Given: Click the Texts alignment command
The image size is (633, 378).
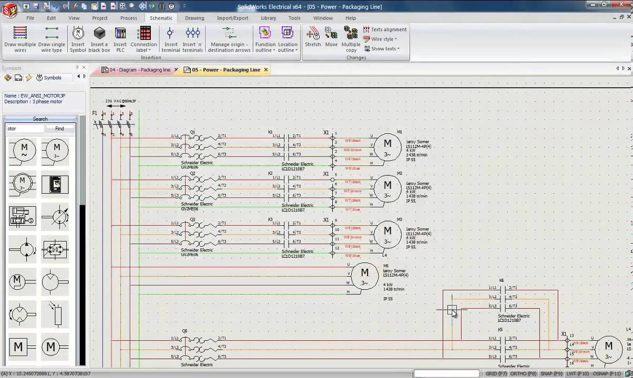Looking at the screenshot, I should tap(385, 30).
